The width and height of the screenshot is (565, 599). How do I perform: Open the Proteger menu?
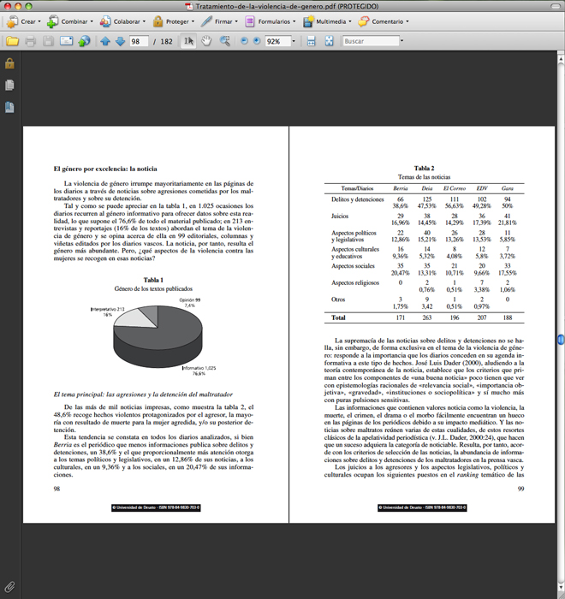pyautogui.click(x=174, y=21)
